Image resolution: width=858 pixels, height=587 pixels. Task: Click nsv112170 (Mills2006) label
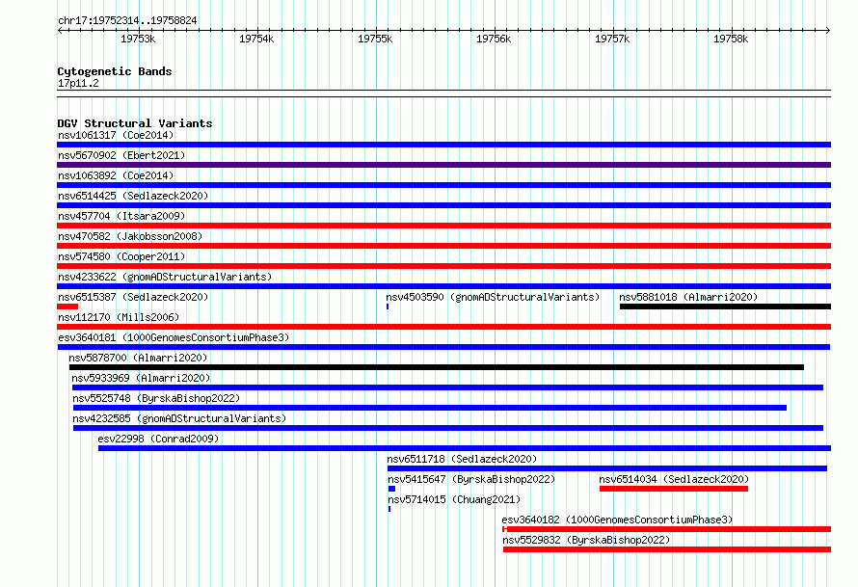pos(119,317)
